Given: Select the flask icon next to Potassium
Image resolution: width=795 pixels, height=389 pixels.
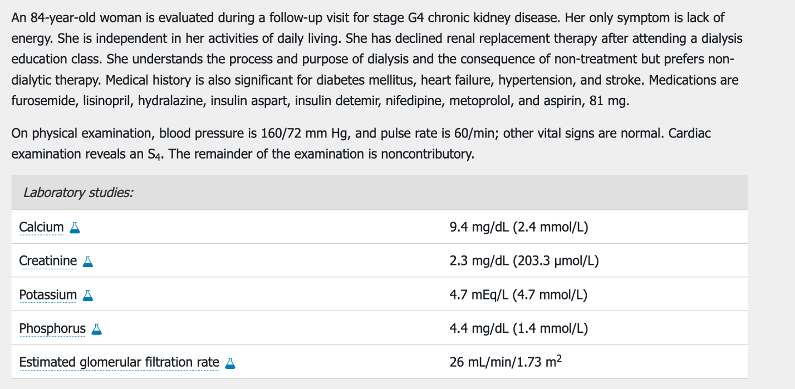Looking at the screenshot, I should tap(87, 296).
